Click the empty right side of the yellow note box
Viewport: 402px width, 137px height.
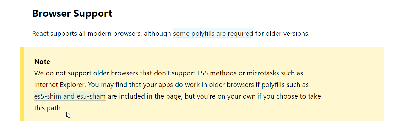coord(353,84)
